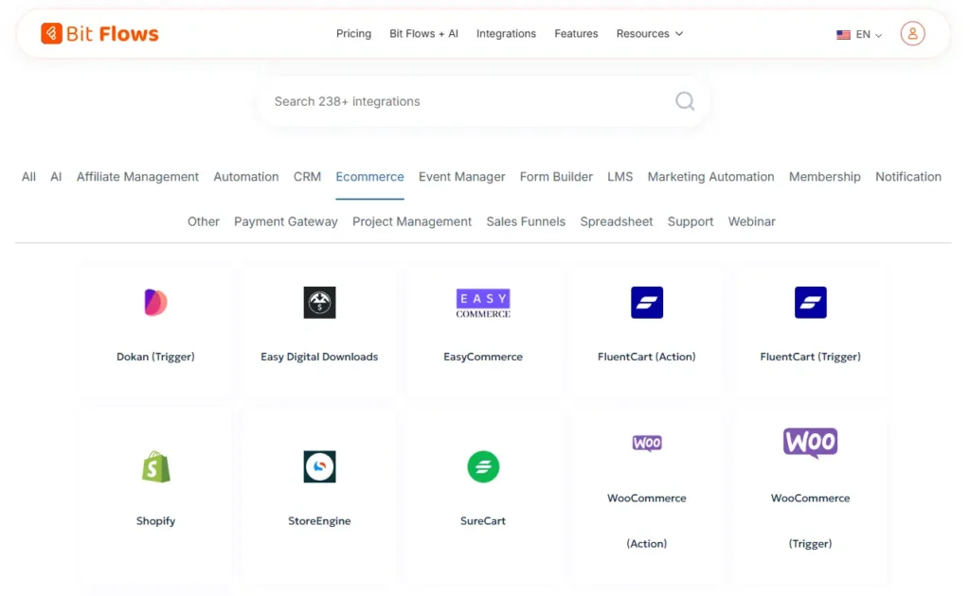Select the LMS category tab
This screenshot has height=596, width=970.
click(620, 177)
